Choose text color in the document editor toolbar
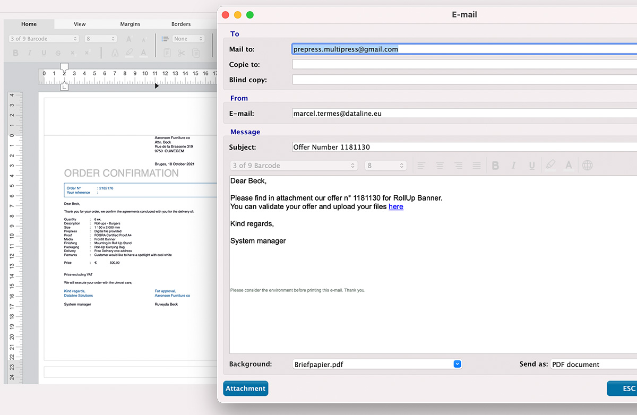 [143, 53]
